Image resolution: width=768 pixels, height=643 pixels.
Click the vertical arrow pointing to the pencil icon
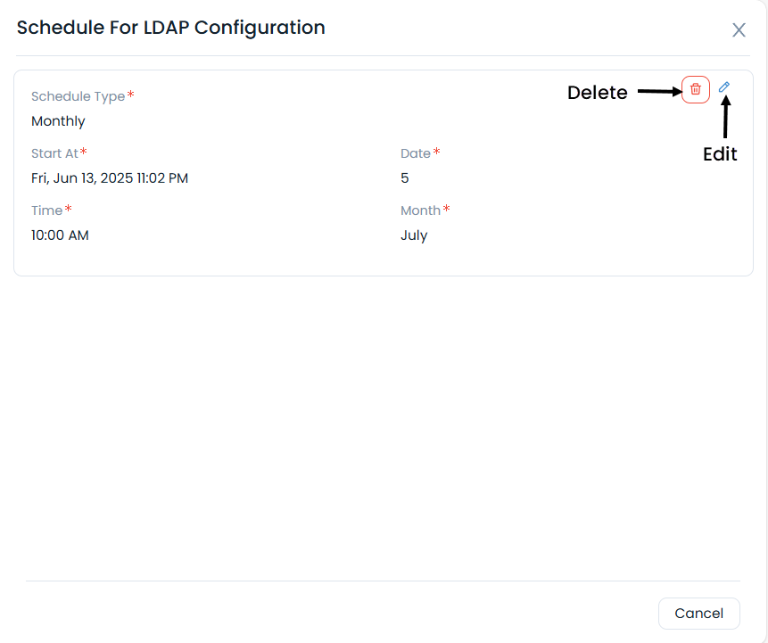tap(725, 118)
